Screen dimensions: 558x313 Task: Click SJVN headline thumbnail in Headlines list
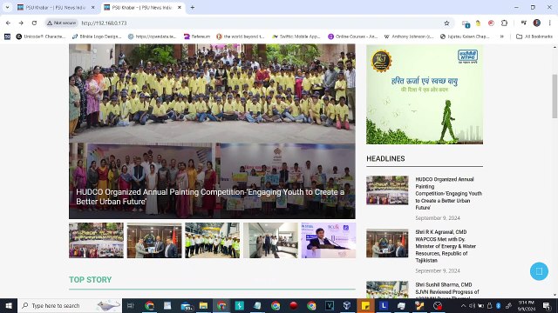[x=387, y=290]
